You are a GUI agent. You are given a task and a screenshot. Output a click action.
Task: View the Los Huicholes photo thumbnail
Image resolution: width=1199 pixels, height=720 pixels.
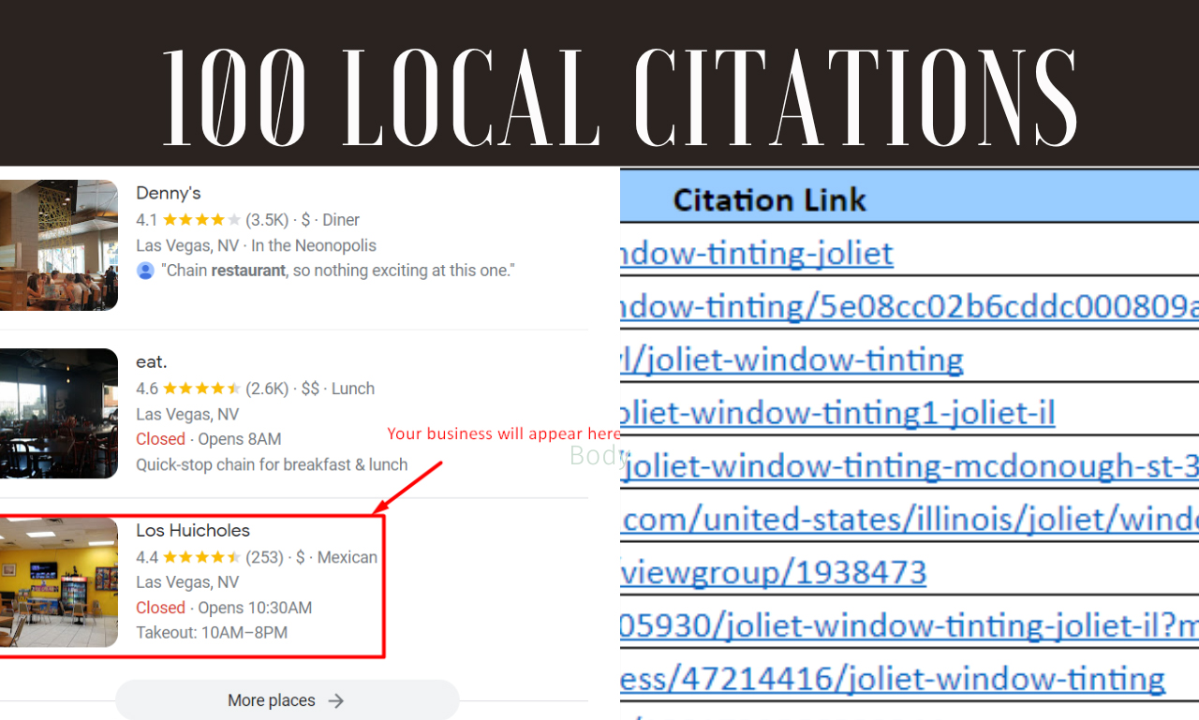(x=59, y=582)
